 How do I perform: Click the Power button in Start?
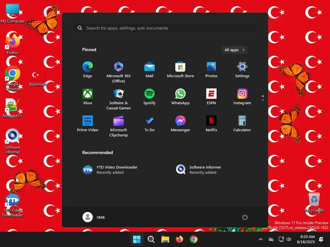245,217
